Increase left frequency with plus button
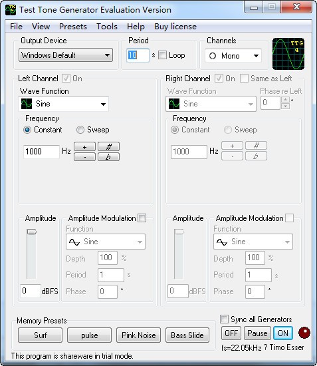 point(84,147)
